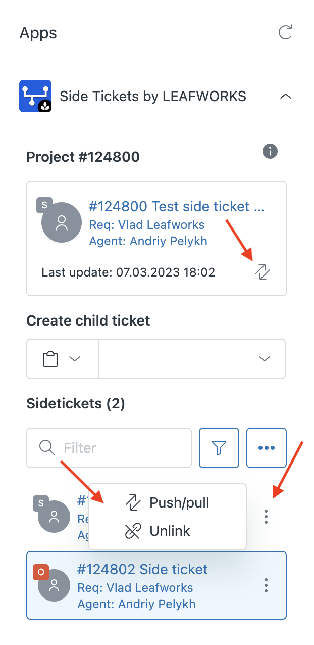Select Push/pull from the context menu
This screenshot has width=314, height=645.
click(x=179, y=503)
